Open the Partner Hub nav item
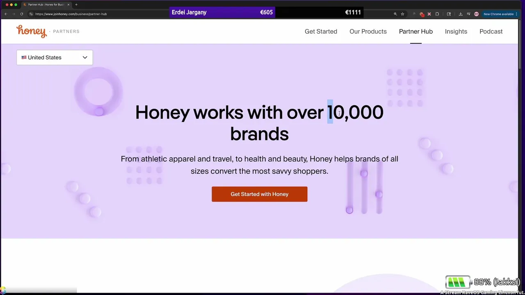Viewport: 525px width, 295px height. coord(416,32)
